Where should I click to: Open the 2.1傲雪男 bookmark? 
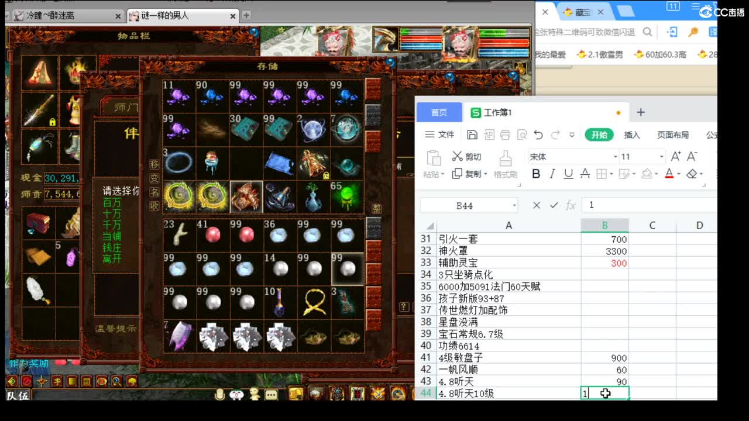(599, 54)
